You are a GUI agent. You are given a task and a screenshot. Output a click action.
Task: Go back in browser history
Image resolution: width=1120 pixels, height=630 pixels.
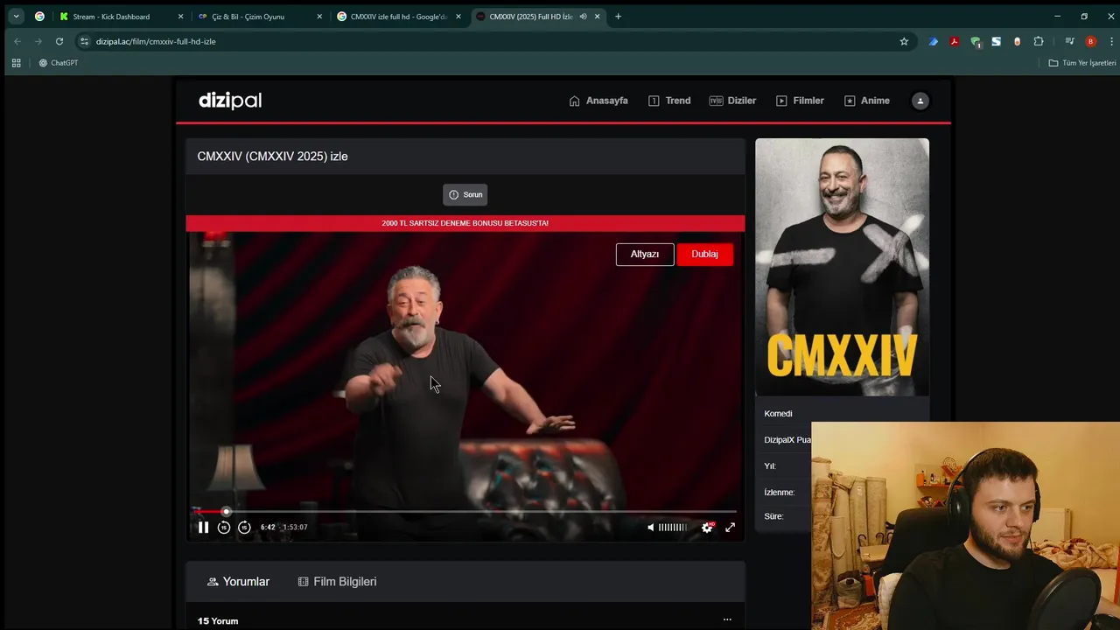17,41
